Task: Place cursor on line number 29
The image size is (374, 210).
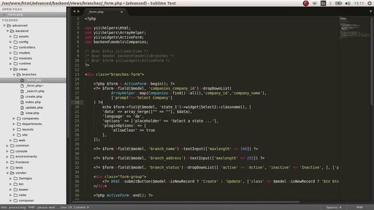Action: pos(77,149)
